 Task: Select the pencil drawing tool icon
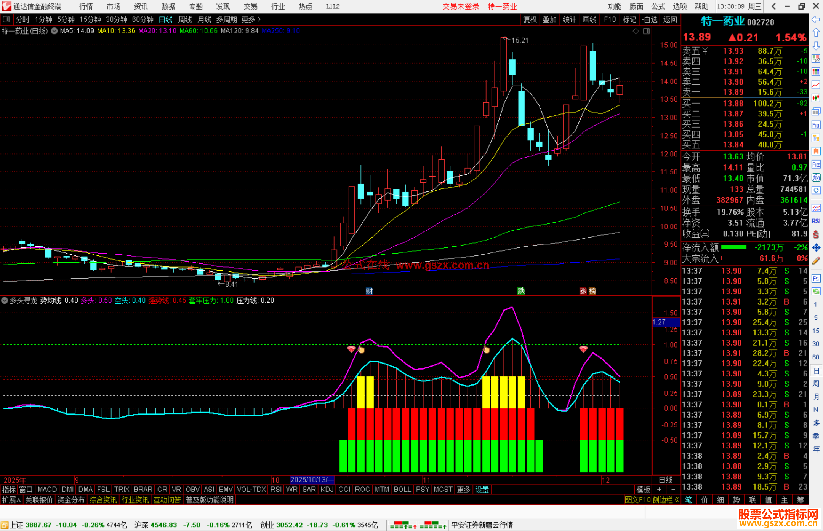point(816,261)
